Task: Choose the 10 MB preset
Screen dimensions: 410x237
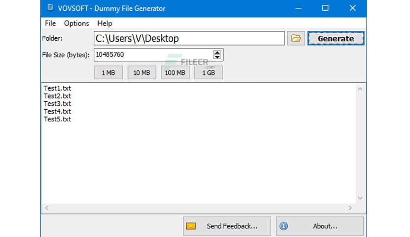Action: click(x=142, y=72)
